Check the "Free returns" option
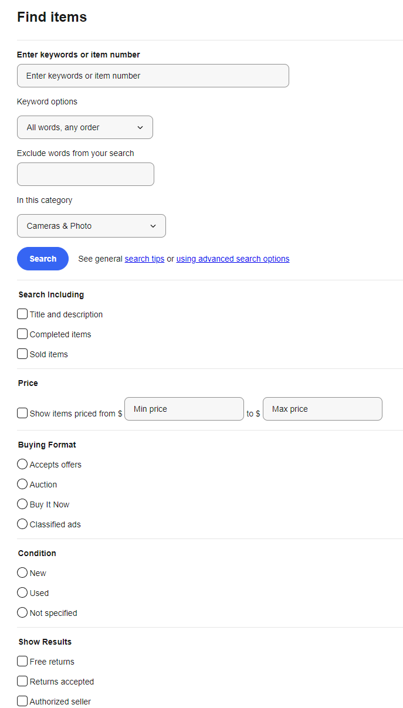The width and height of the screenshot is (403, 708). click(x=22, y=661)
